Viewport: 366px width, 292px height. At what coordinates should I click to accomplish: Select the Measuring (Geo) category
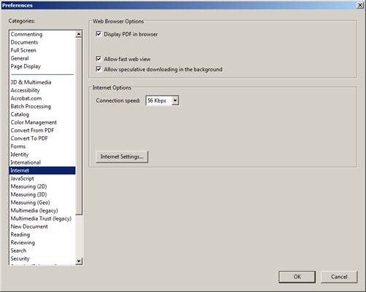30,202
